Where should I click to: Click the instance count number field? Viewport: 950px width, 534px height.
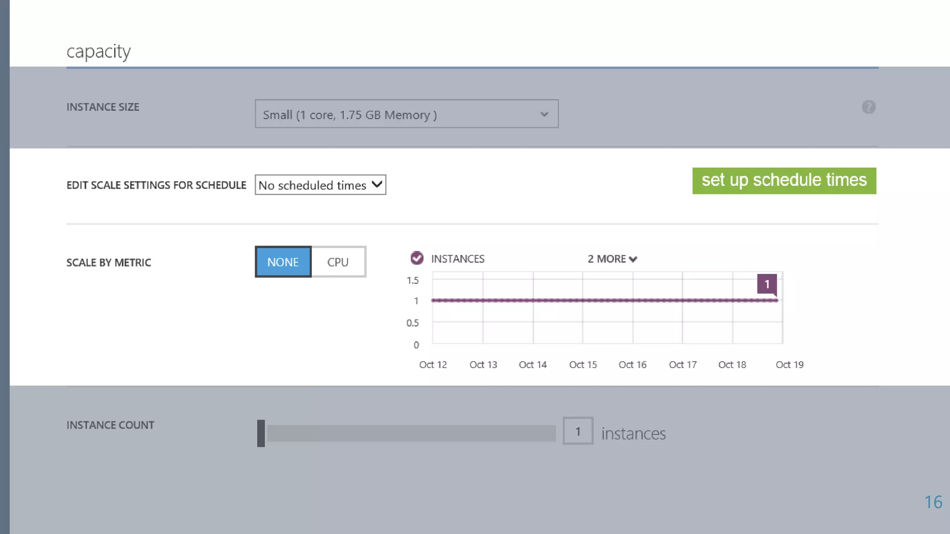pyautogui.click(x=578, y=431)
